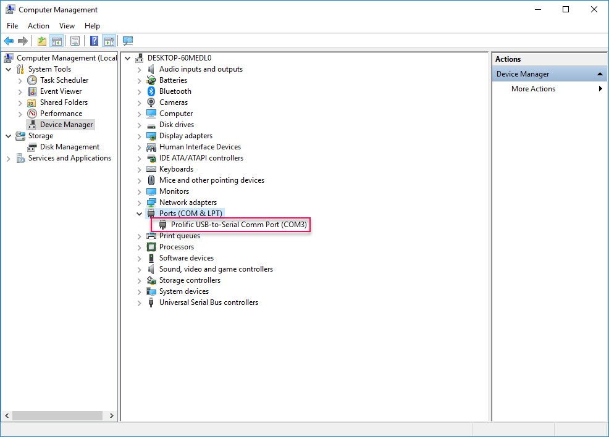Expand the Disk drives node
609x437 pixels.
[x=139, y=125]
